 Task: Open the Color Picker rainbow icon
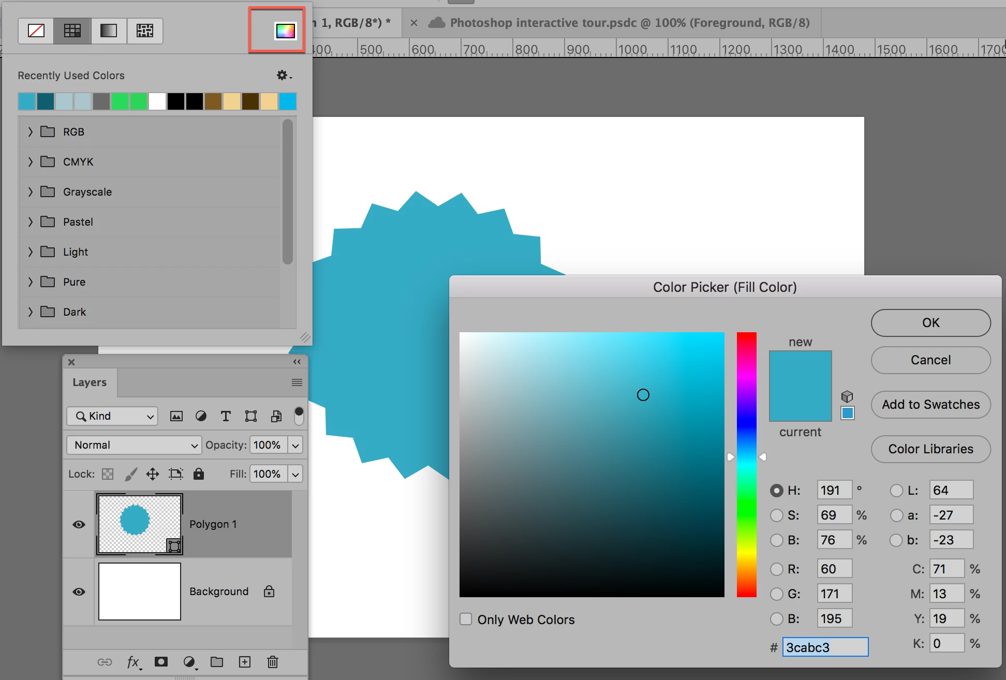click(285, 31)
